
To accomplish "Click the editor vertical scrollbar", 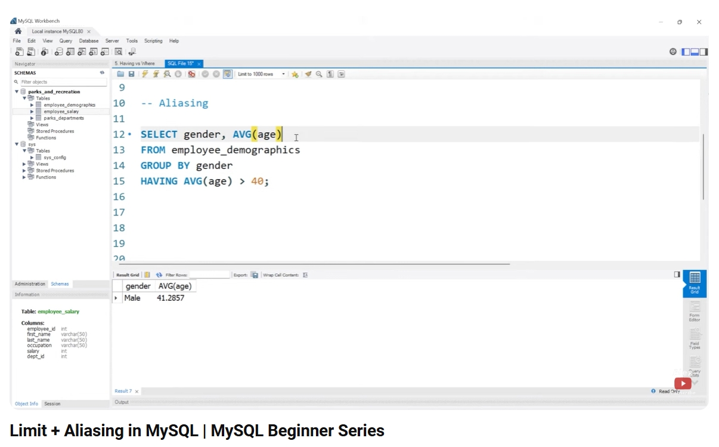I will [704, 167].
